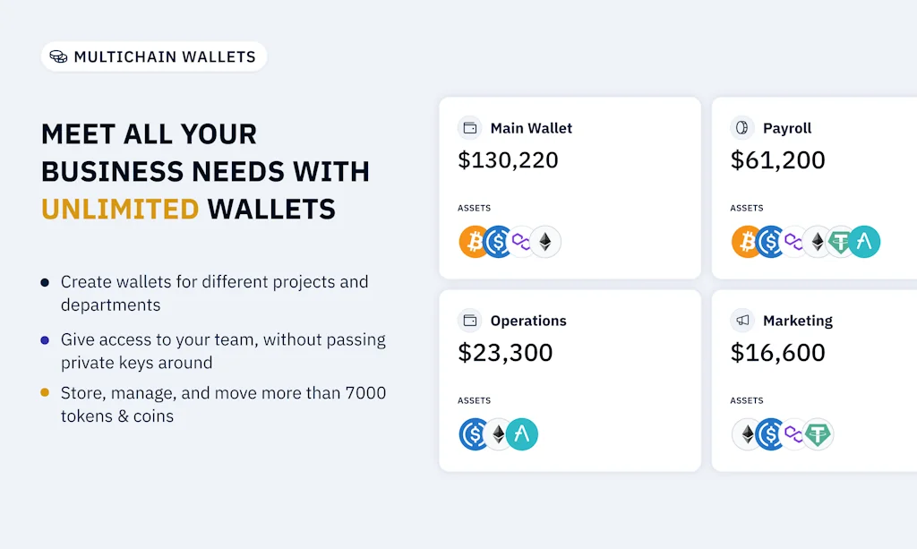Click the coins icon in the Multichain Wallets badge
Screen dimensions: 917x549
(58, 56)
